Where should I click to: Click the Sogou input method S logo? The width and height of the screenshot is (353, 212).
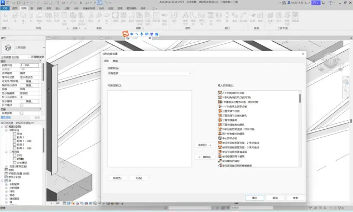(x=125, y=34)
